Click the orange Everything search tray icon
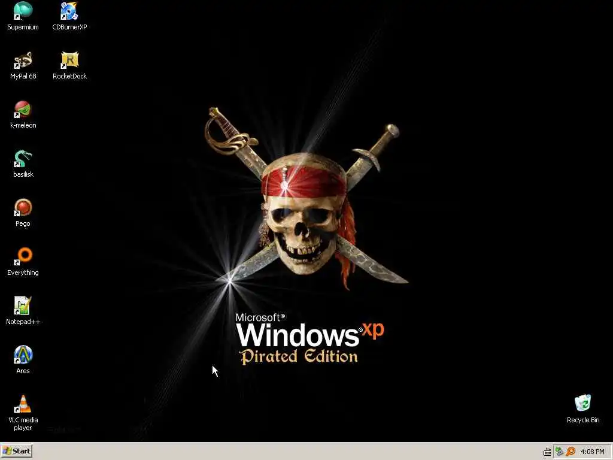The height and width of the screenshot is (460, 613). 570,452
